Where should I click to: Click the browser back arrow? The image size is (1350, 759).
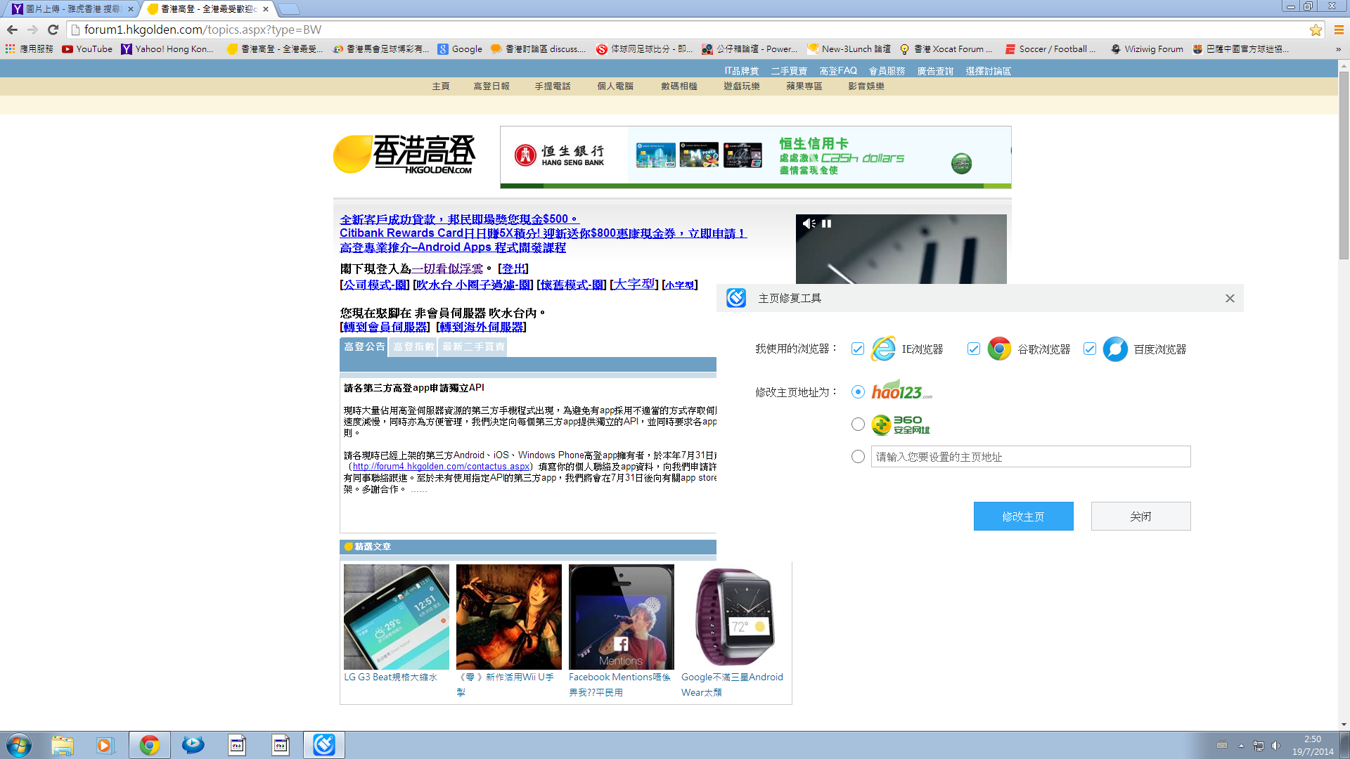(x=12, y=30)
